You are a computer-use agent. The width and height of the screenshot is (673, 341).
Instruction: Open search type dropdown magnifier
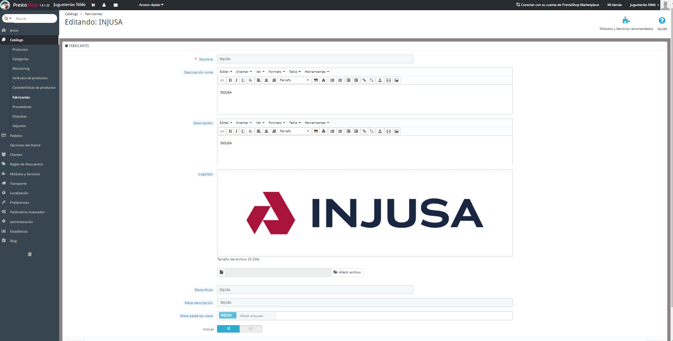8,18
